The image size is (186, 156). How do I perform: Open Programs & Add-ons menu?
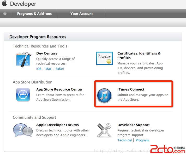(34, 14)
